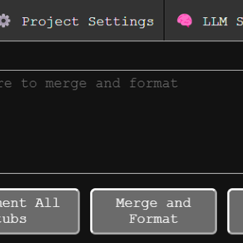Screen dimensions: 243x243
Task: Click the partially visible button right of Merge and Format
Action: 236,211
